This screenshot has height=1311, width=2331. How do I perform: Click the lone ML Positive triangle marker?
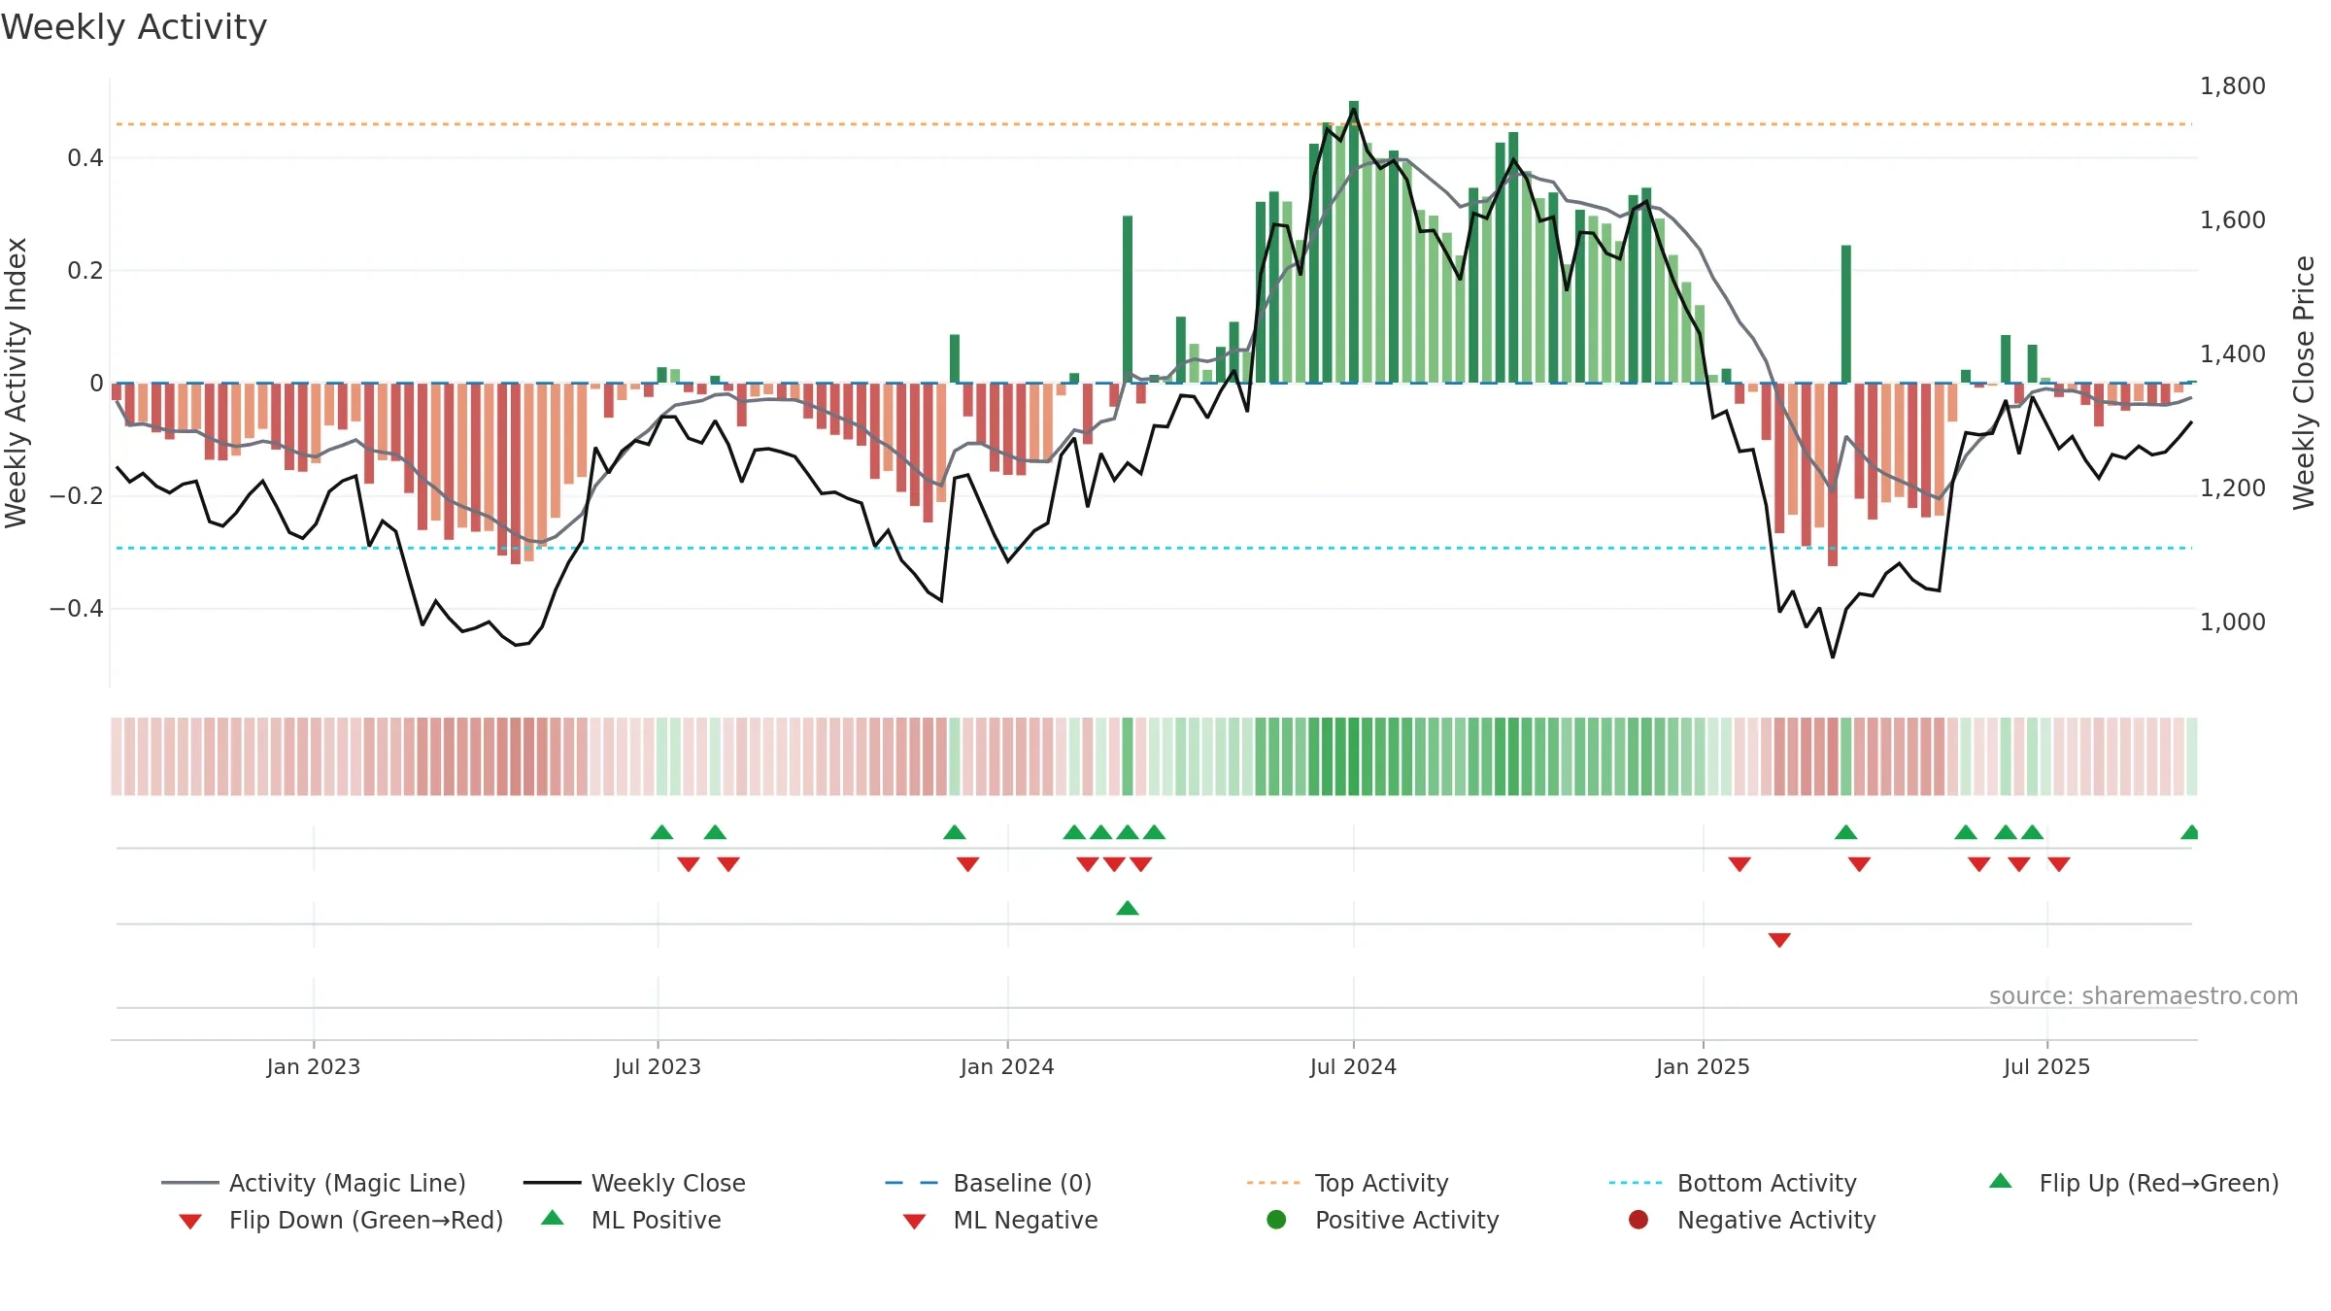1128,908
